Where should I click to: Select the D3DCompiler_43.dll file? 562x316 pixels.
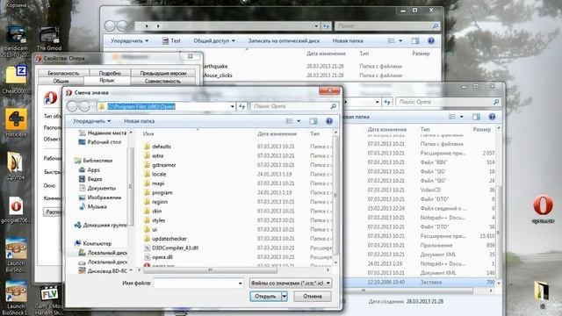point(175,248)
